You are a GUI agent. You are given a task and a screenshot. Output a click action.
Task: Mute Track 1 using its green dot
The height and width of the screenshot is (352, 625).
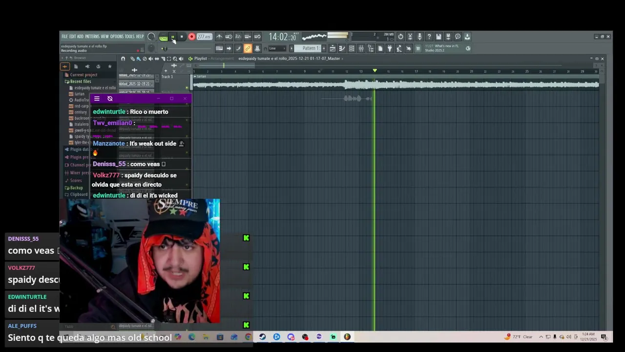(187, 88)
